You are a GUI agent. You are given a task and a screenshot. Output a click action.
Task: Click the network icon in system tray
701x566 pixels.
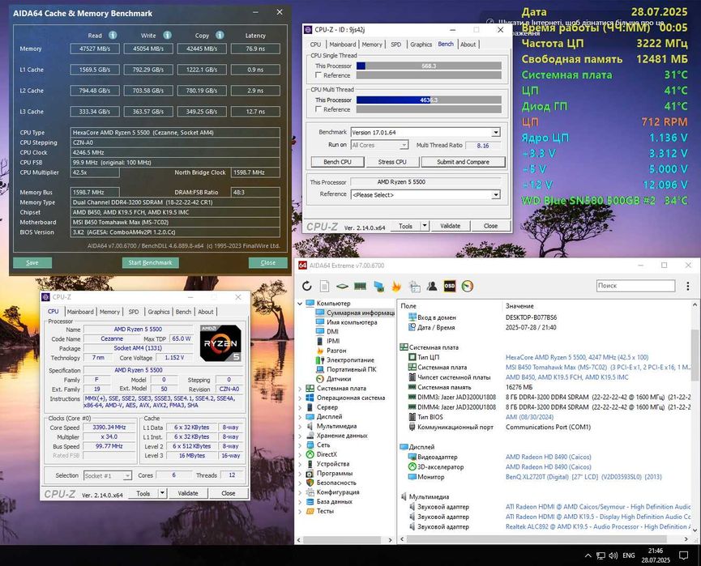[x=601, y=555]
